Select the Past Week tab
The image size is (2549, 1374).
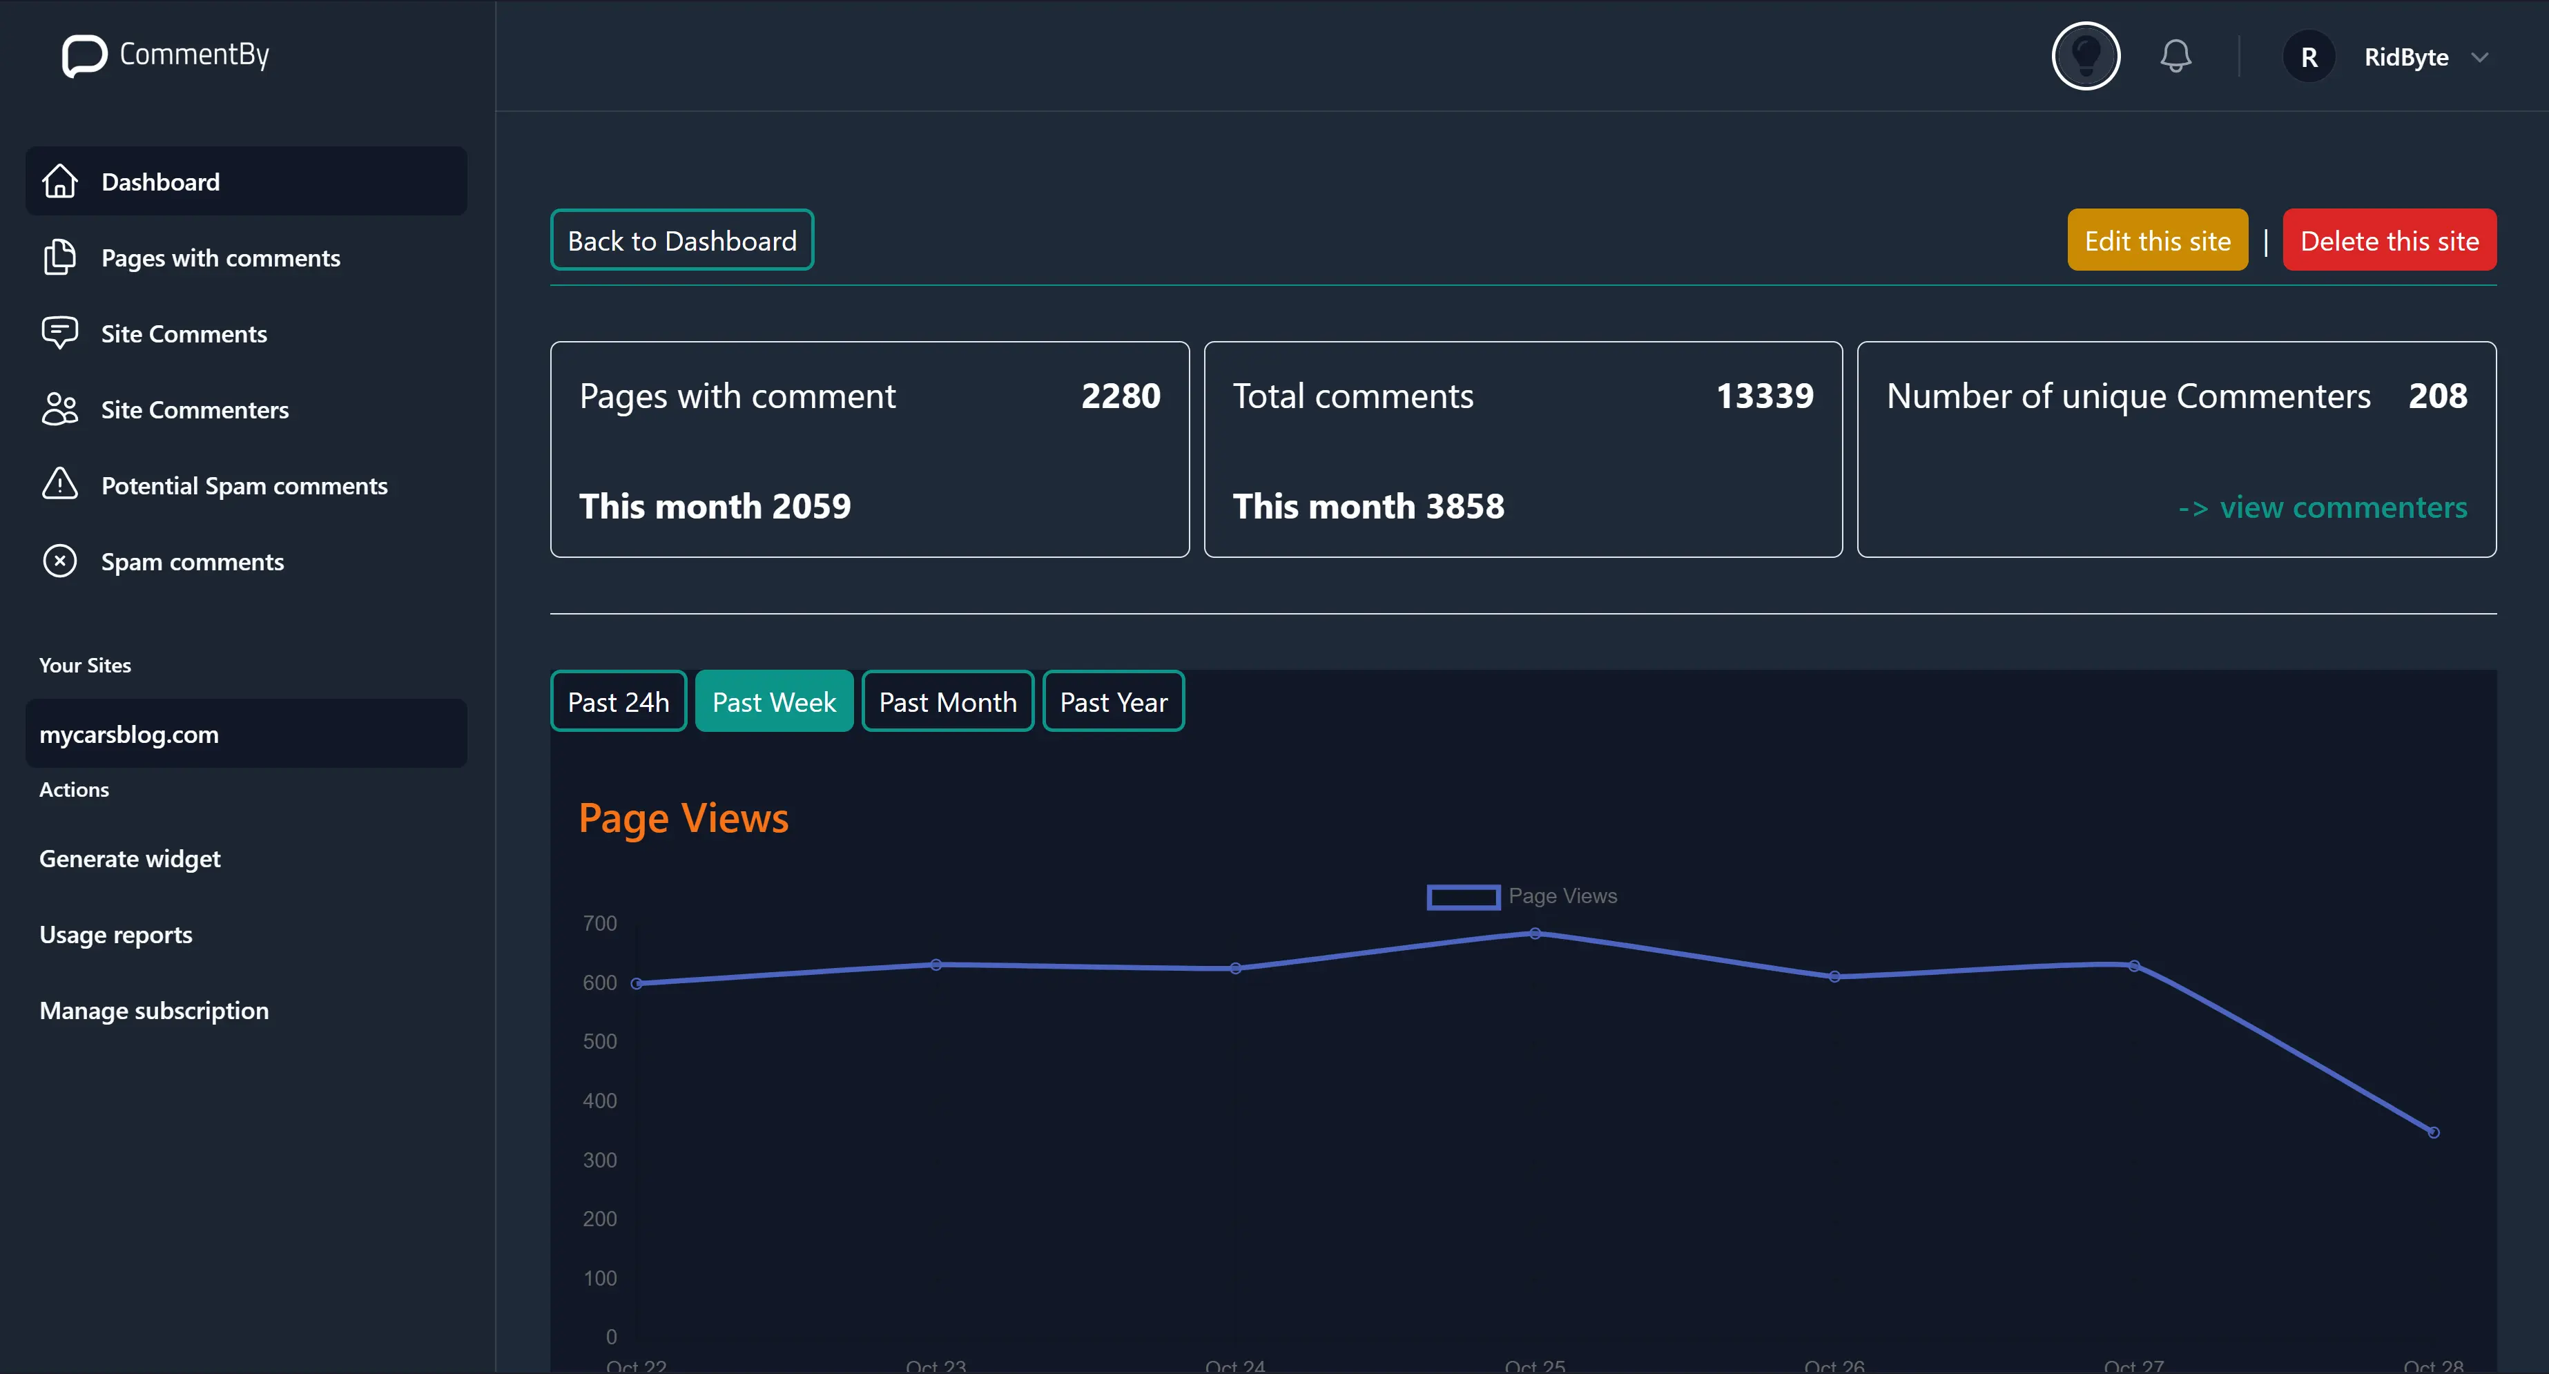774,701
